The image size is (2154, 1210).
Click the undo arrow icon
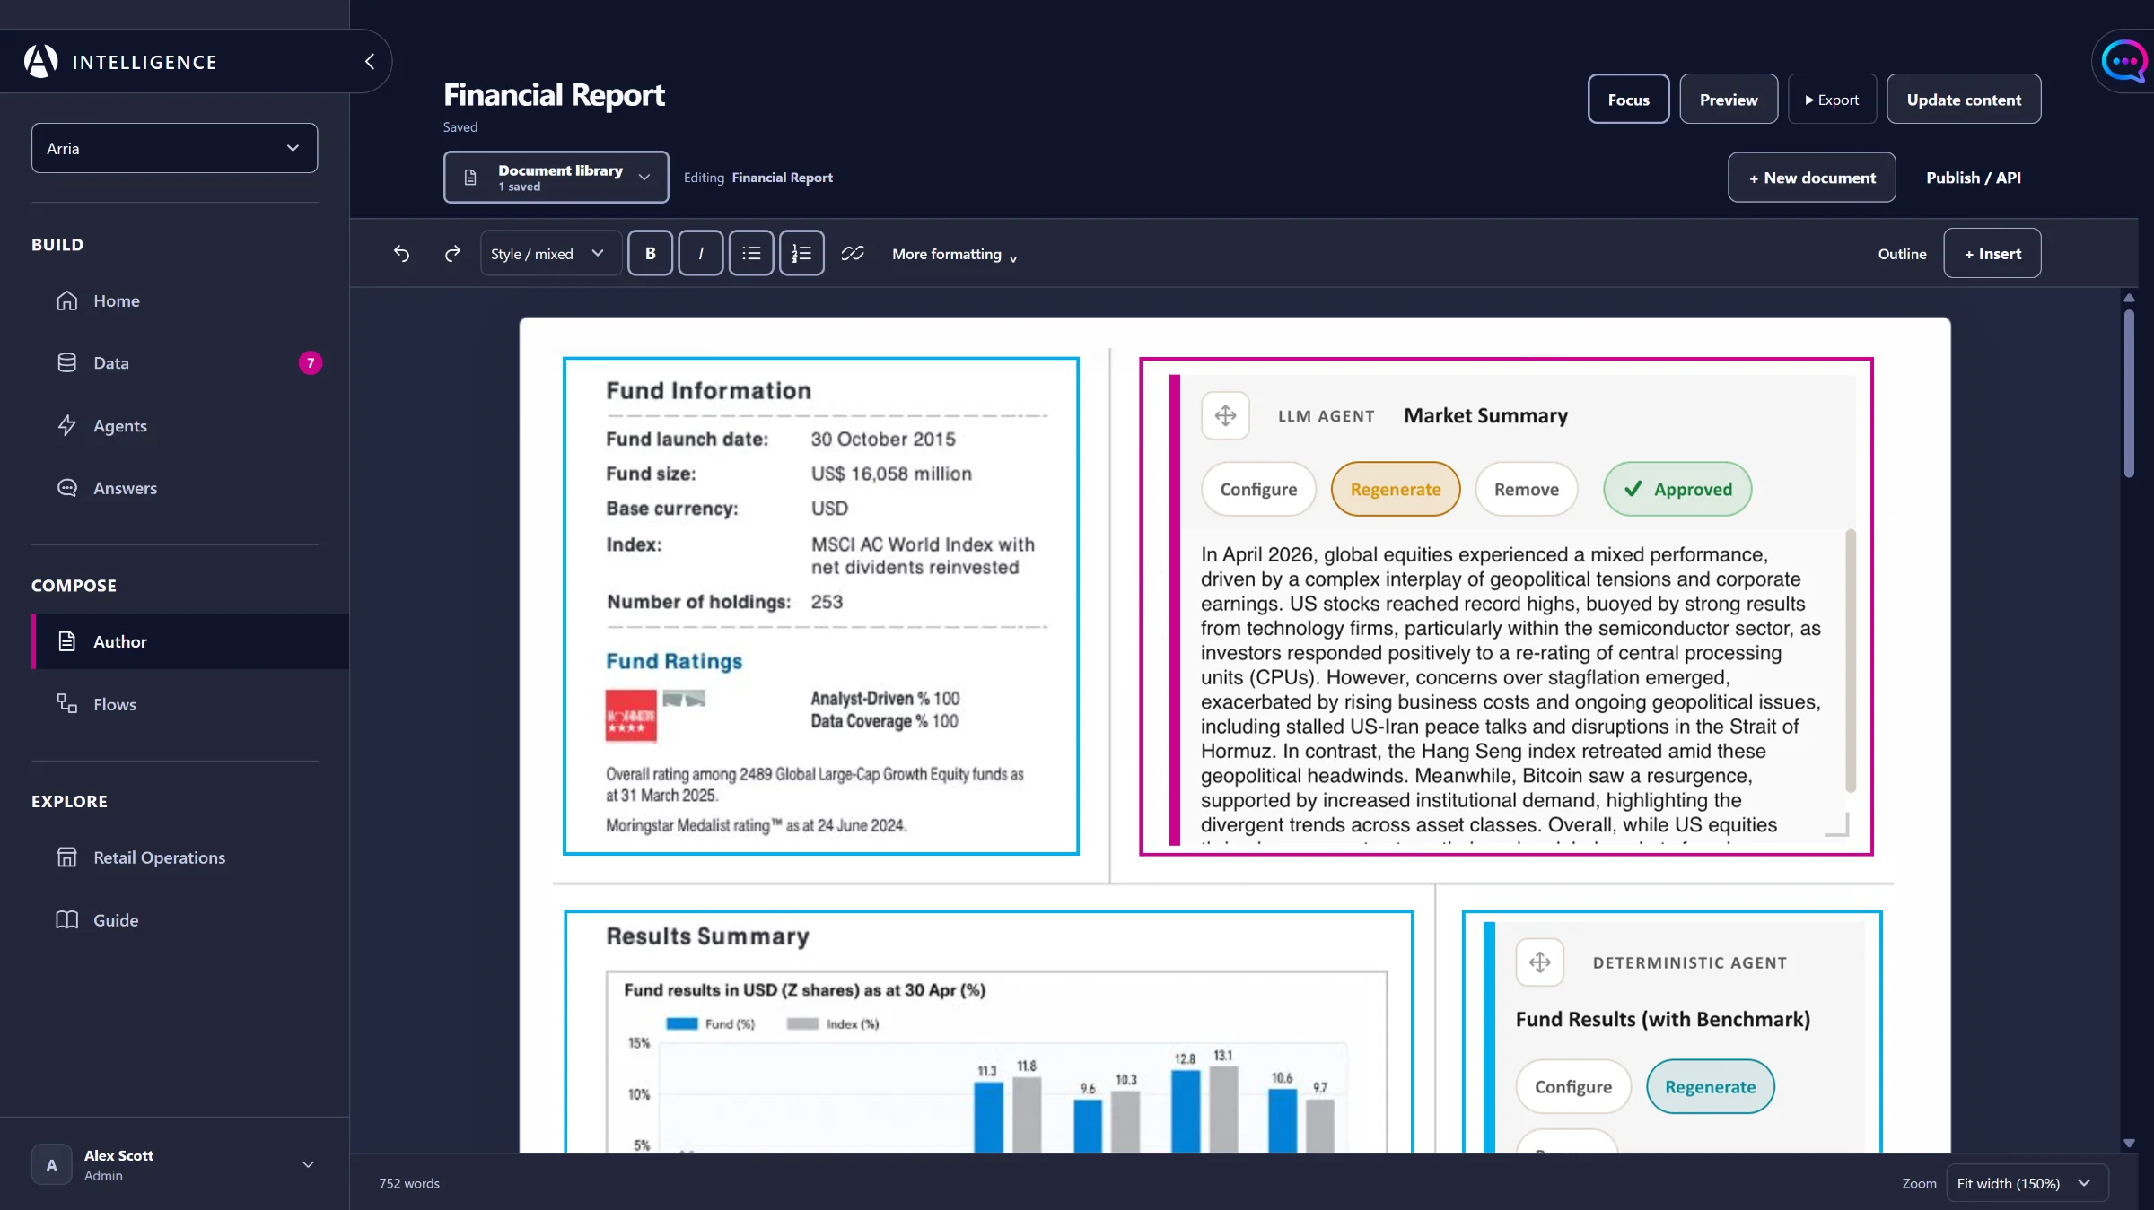coord(401,254)
